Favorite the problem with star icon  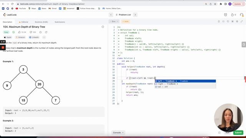pyautogui.click(x=40, y=32)
